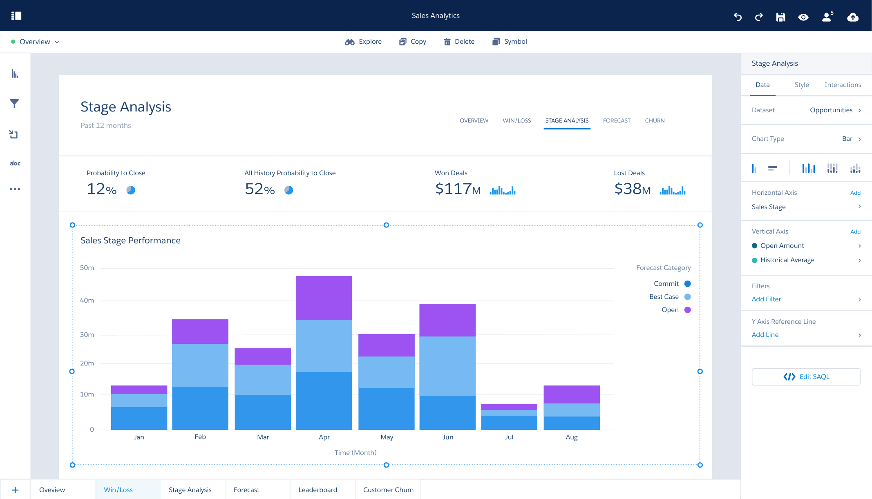
Task: Expand the Add Line row chevron
Action: (x=860, y=335)
